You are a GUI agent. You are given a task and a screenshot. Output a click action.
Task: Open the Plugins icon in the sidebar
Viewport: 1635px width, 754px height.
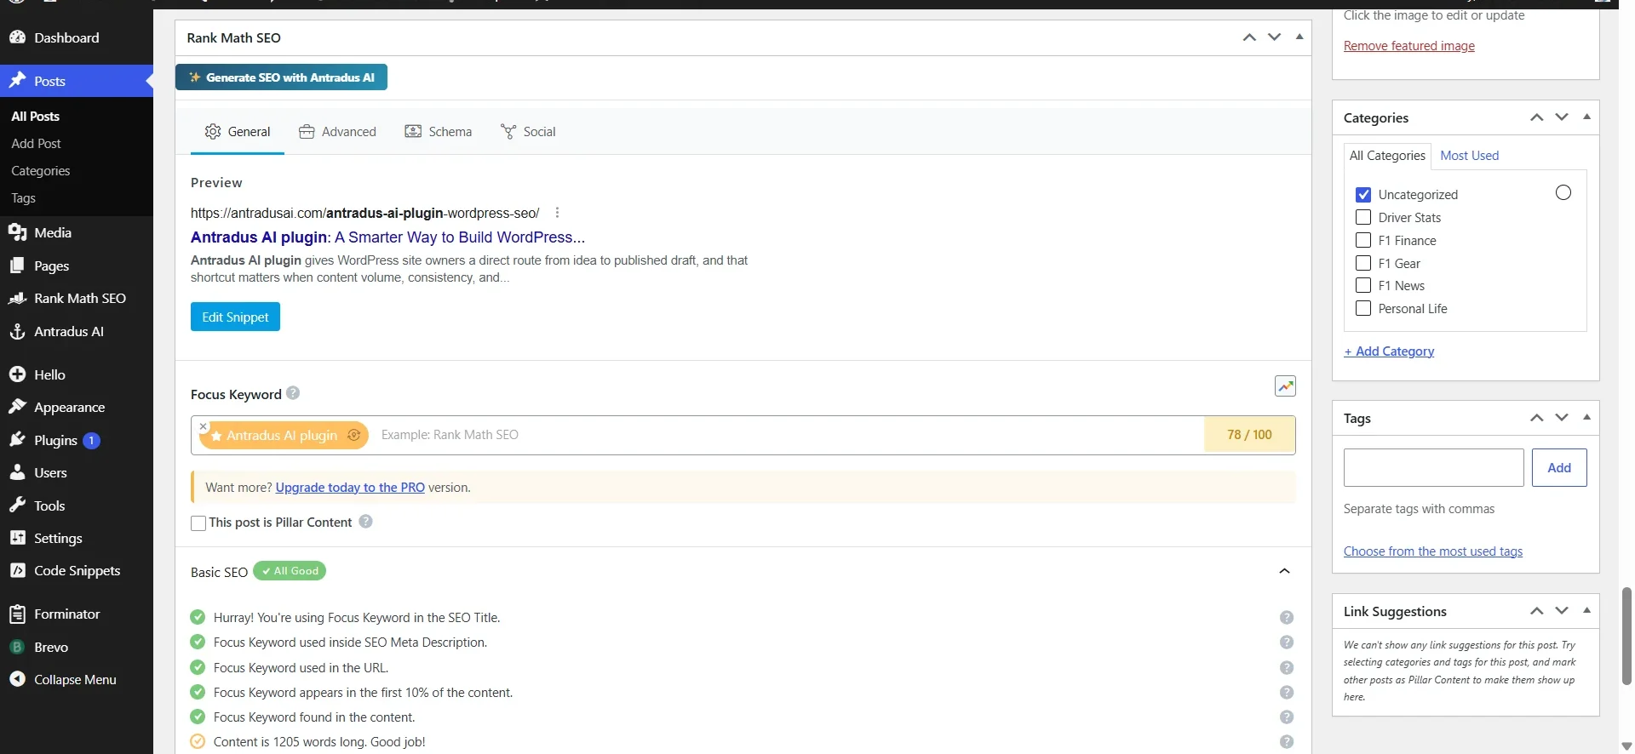click(17, 440)
